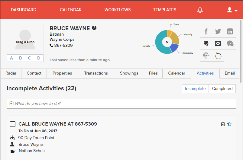Click the email envelope icon
The width and height of the screenshot is (243, 160).
(218, 43)
